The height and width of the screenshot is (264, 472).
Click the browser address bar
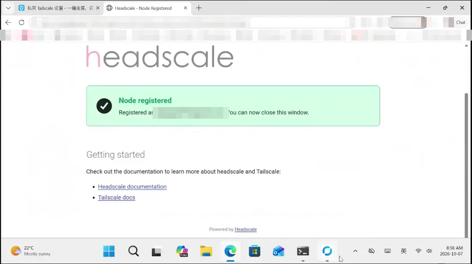coord(193,22)
